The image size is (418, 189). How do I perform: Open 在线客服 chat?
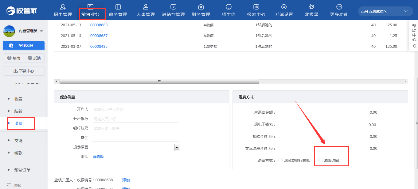24,45
